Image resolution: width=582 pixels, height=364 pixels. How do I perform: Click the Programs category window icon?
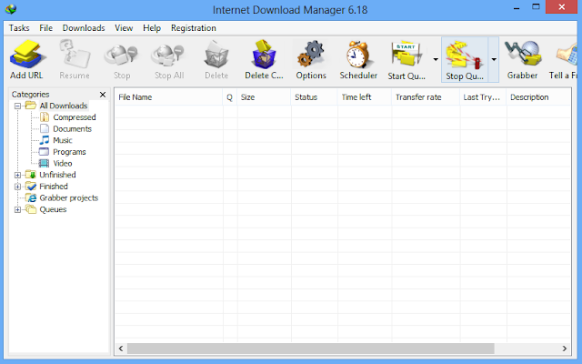pos(45,152)
